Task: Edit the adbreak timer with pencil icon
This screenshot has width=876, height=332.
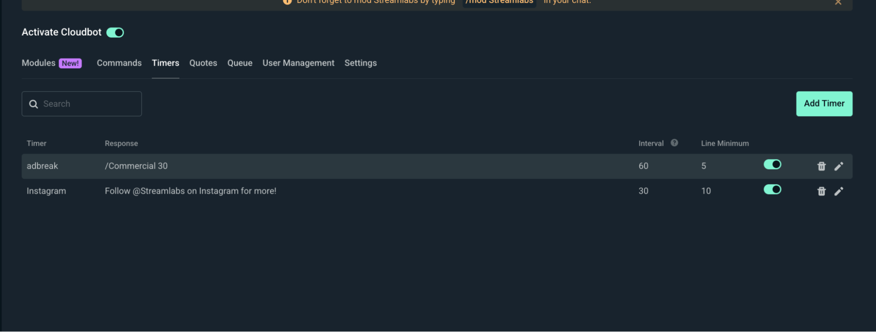Action: coord(838,166)
